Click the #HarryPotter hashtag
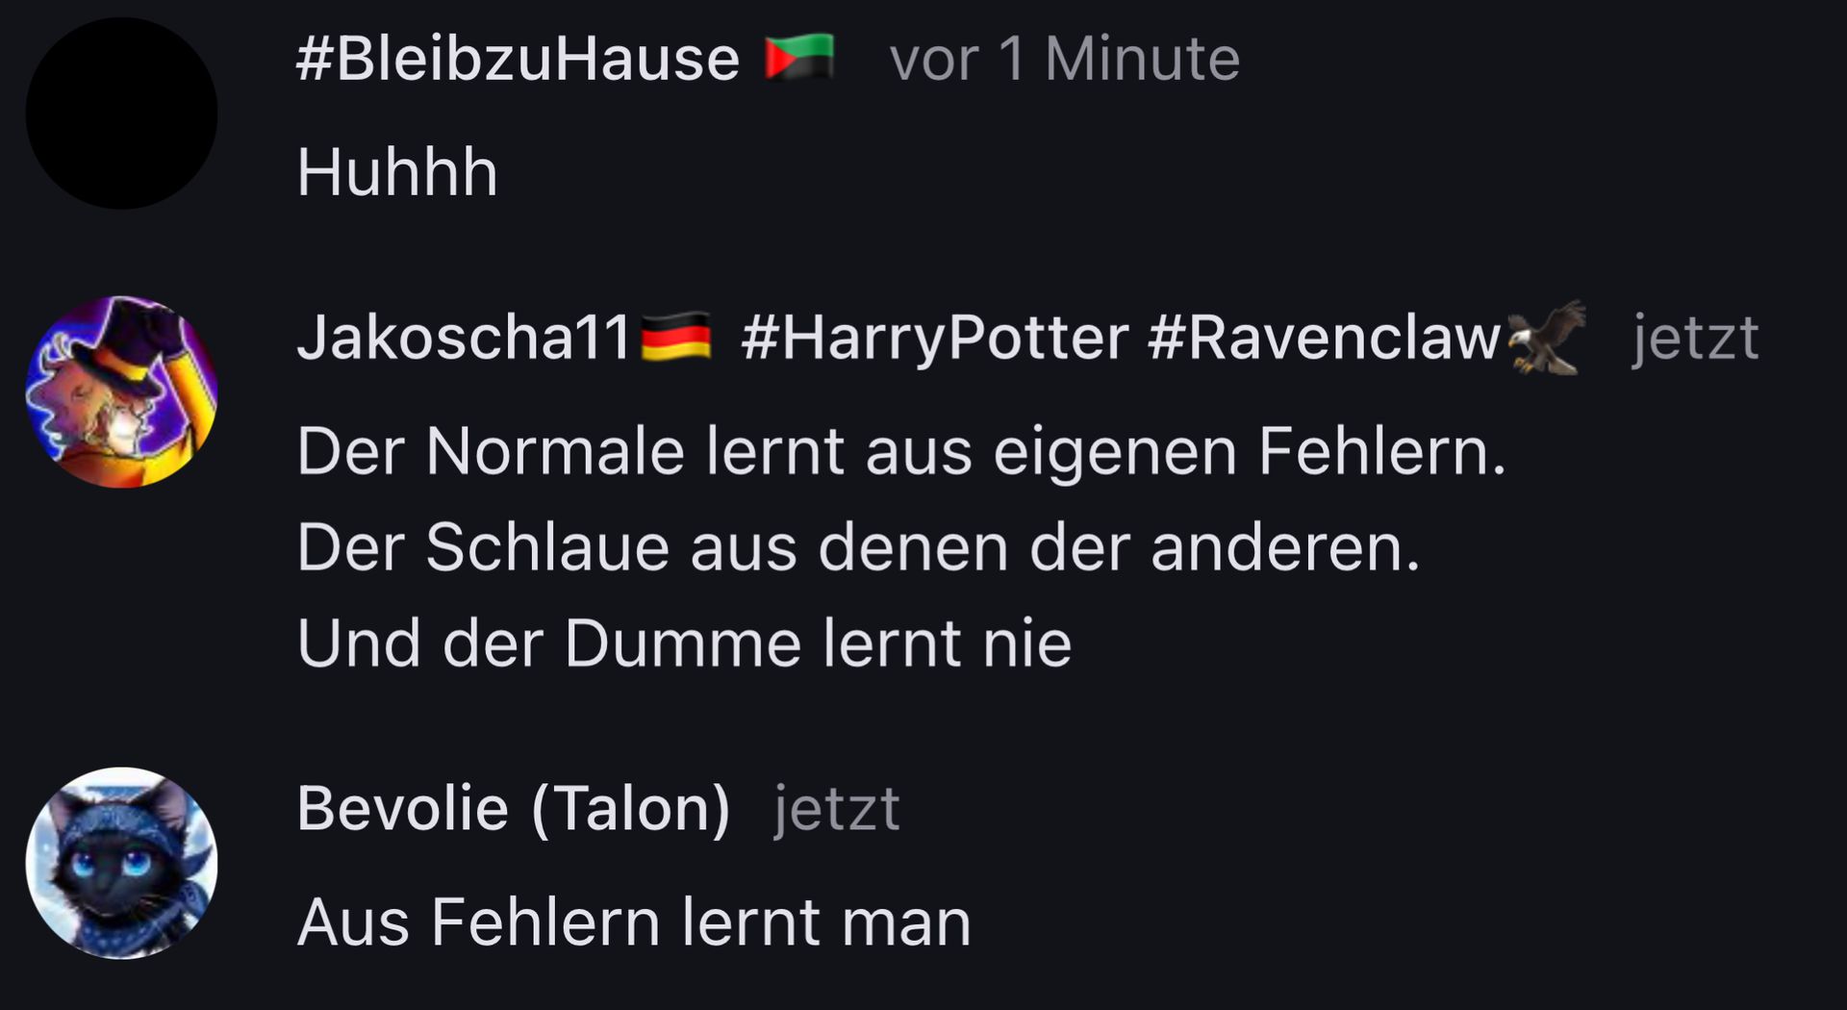 click(935, 339)
